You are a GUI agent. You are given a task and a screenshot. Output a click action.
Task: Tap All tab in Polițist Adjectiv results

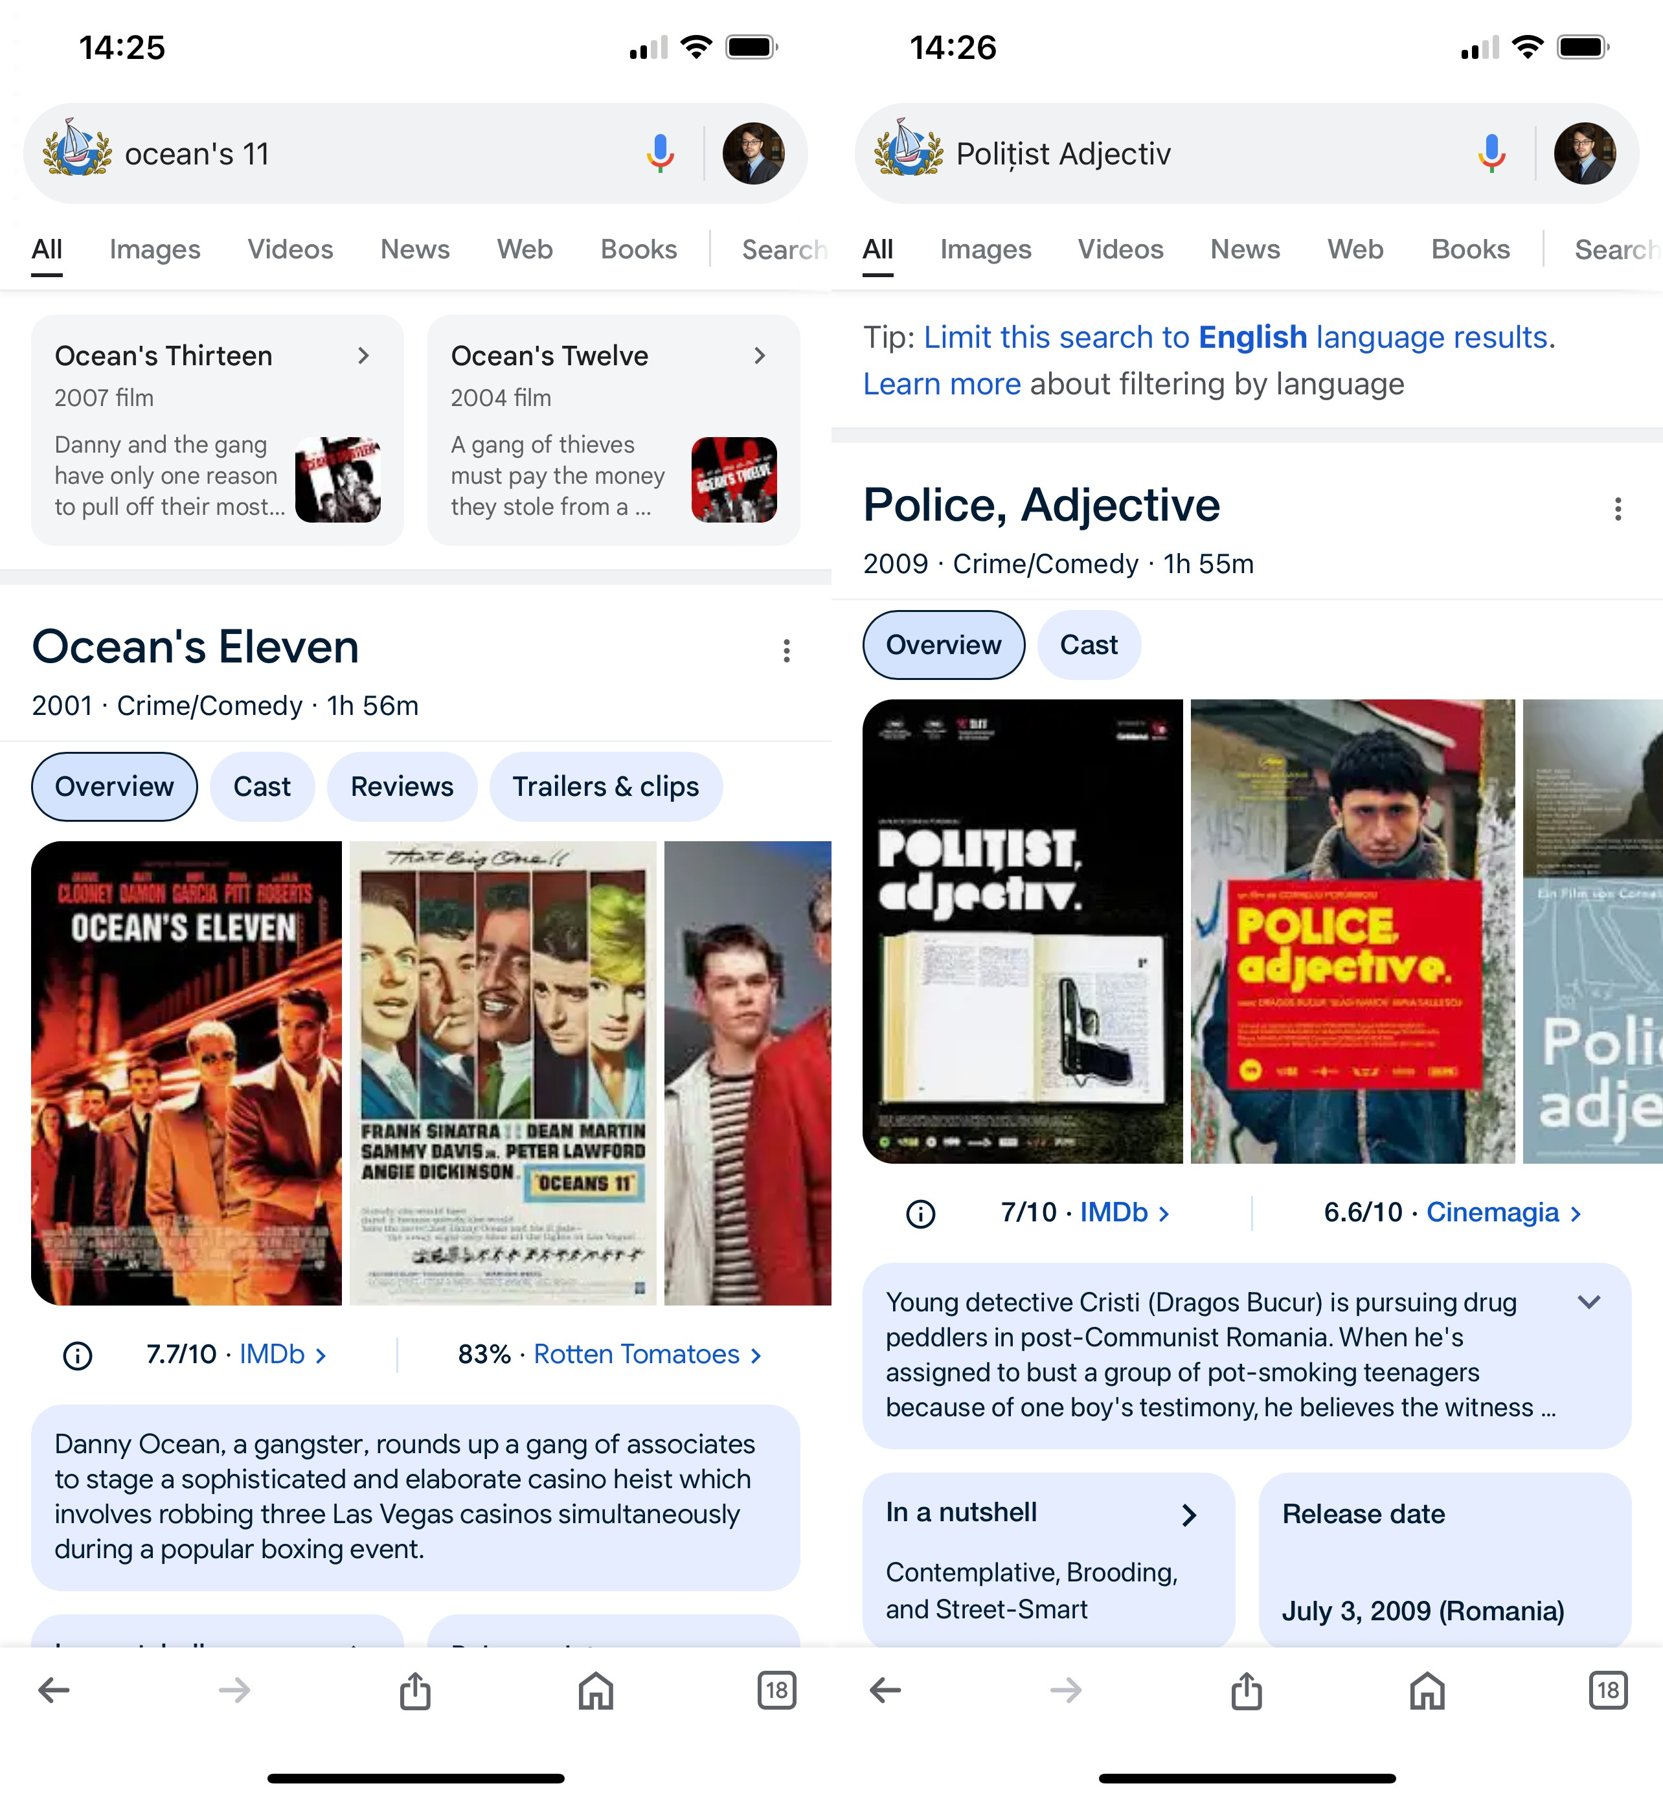(x=878, y=249)
